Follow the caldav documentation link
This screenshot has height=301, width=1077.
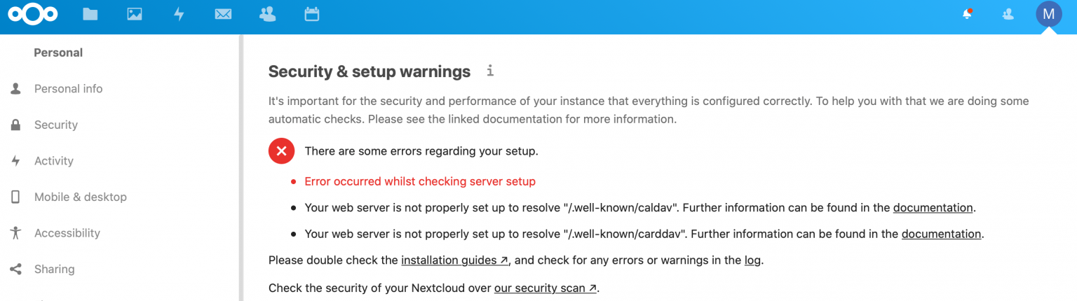[x=933, y=208]
